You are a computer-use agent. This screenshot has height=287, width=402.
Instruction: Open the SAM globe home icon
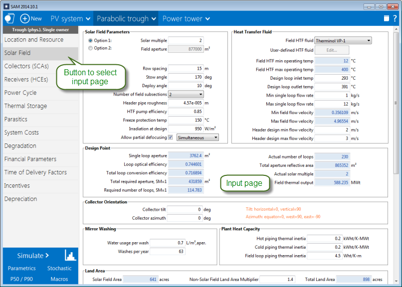9,17
